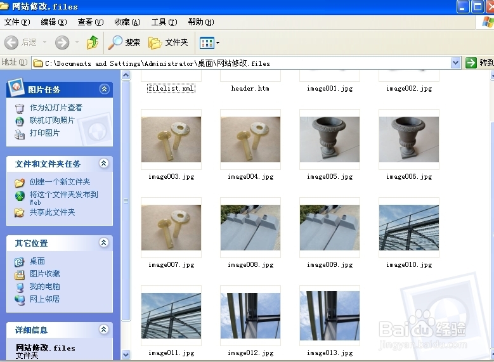The width and height of the screenshot is (494, 362).
Task: Click the Back (后退) arrow icon
Action: [11, 42]
